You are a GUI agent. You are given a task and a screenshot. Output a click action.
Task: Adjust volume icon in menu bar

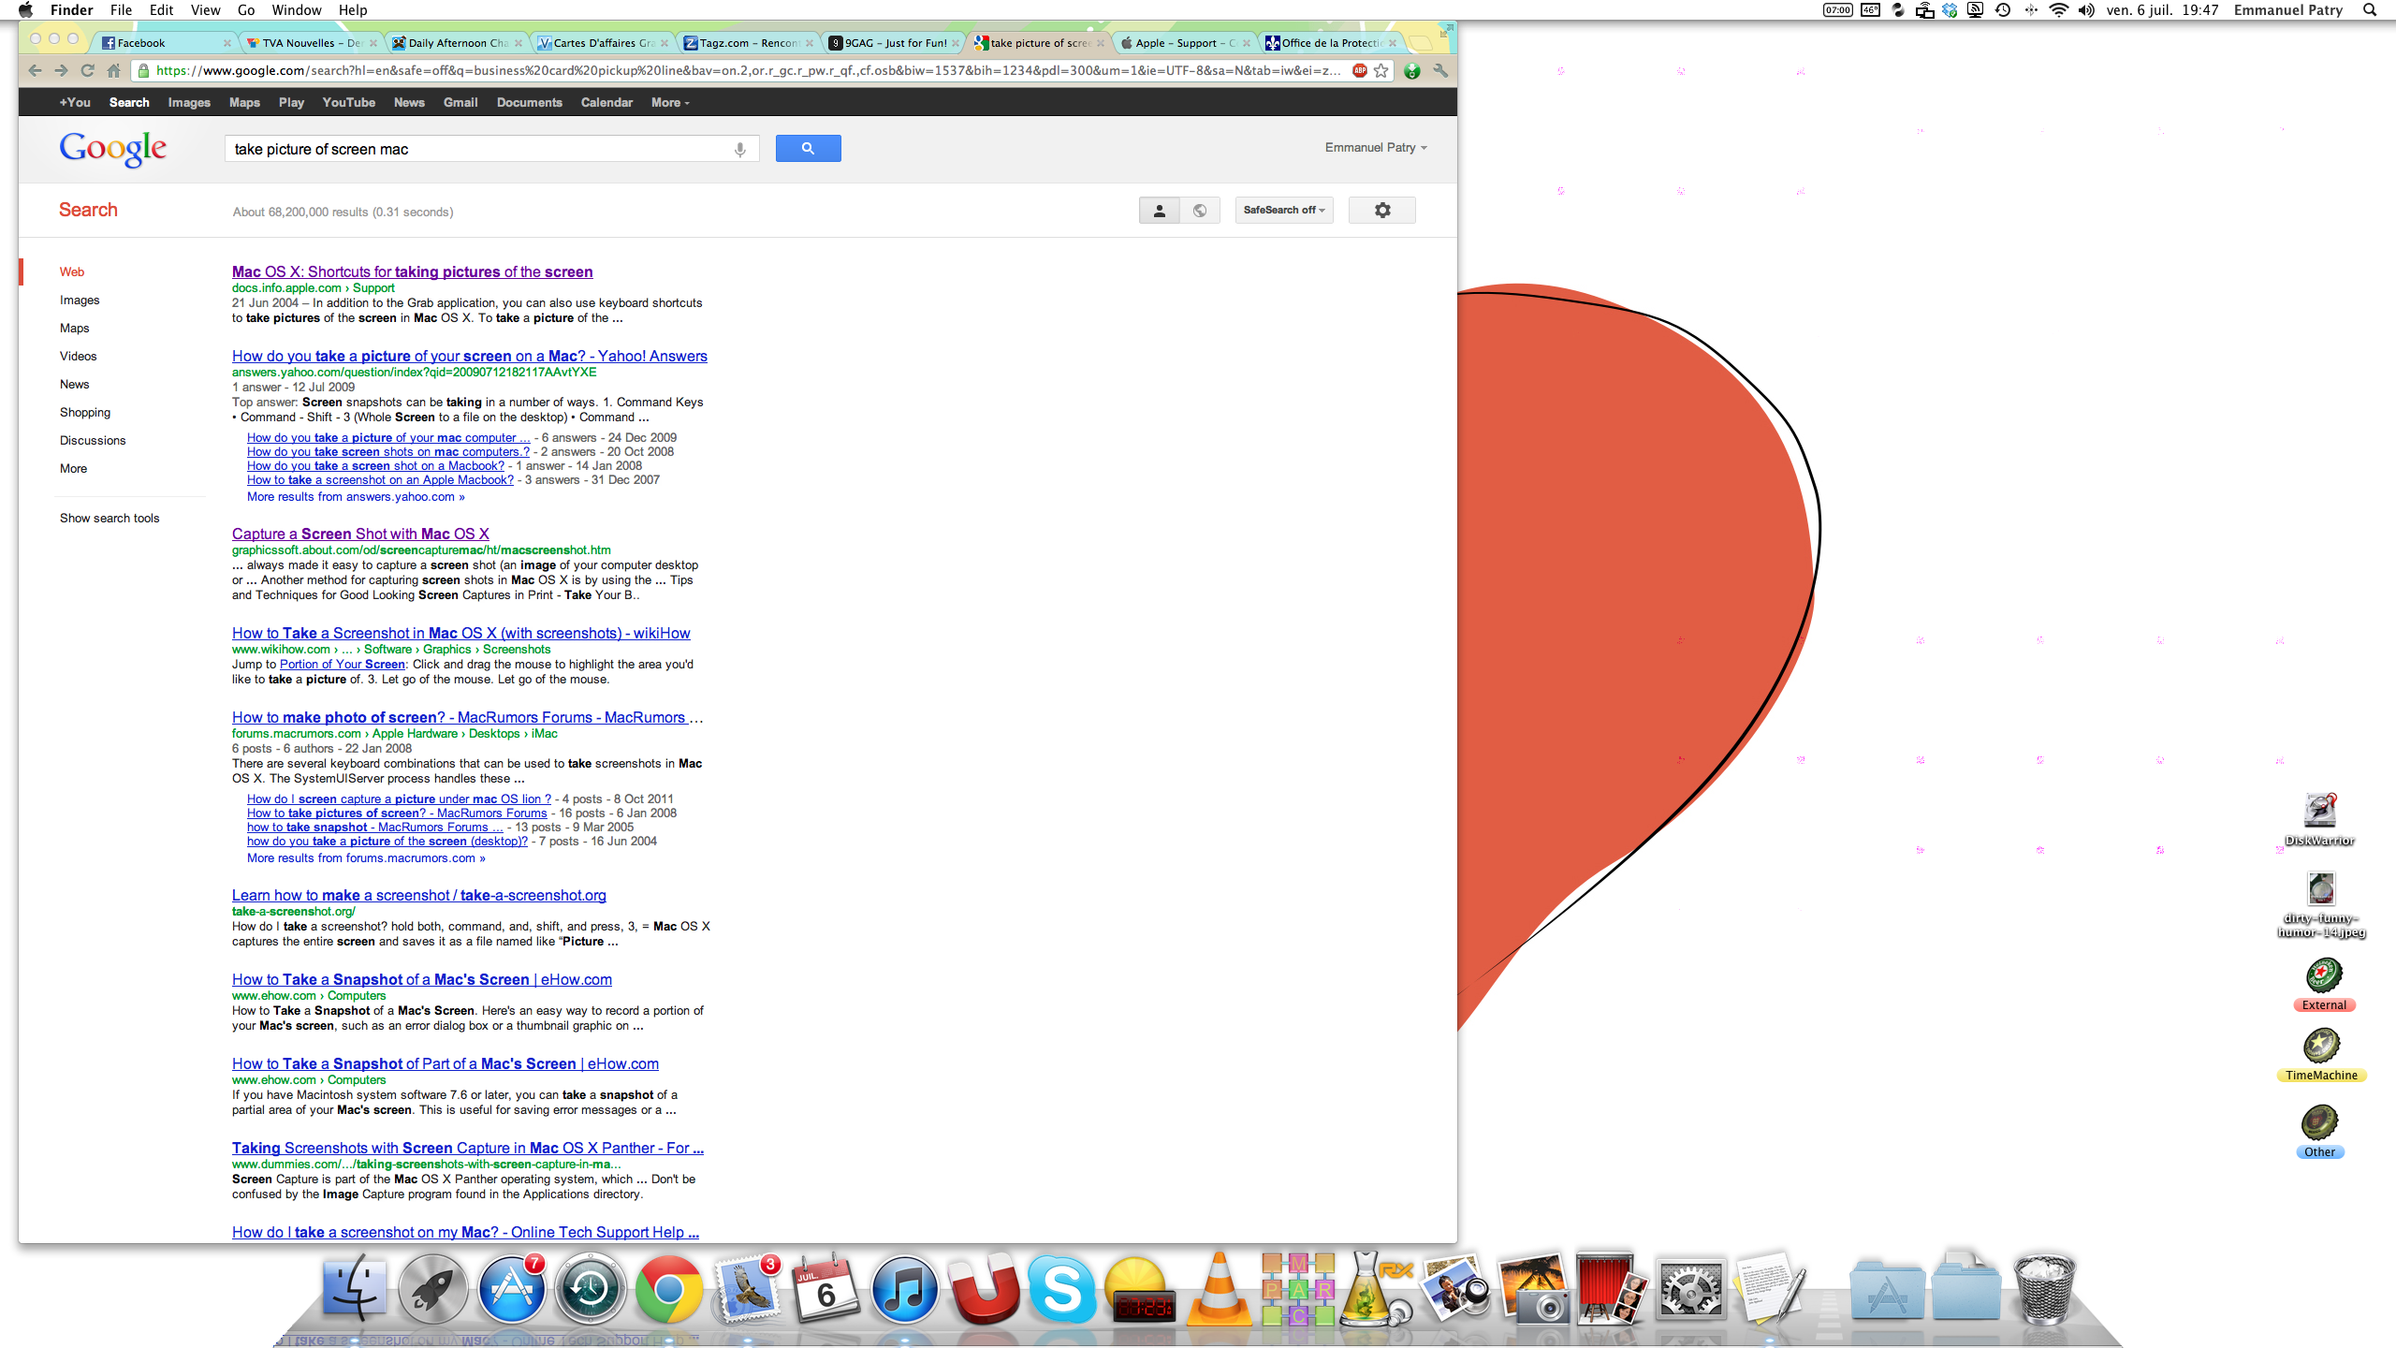pos(2086,10)
